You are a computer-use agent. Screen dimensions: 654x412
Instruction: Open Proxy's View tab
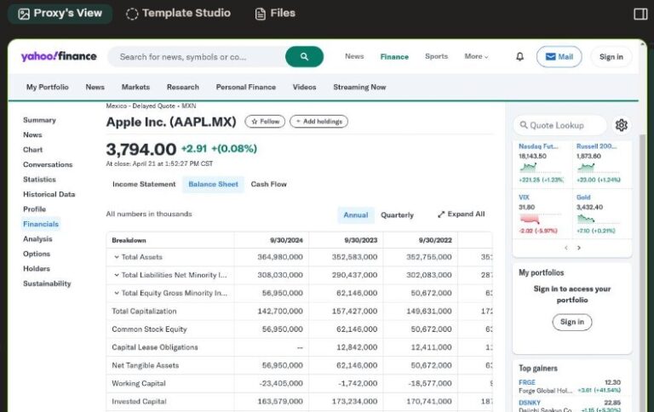point(60,14)
